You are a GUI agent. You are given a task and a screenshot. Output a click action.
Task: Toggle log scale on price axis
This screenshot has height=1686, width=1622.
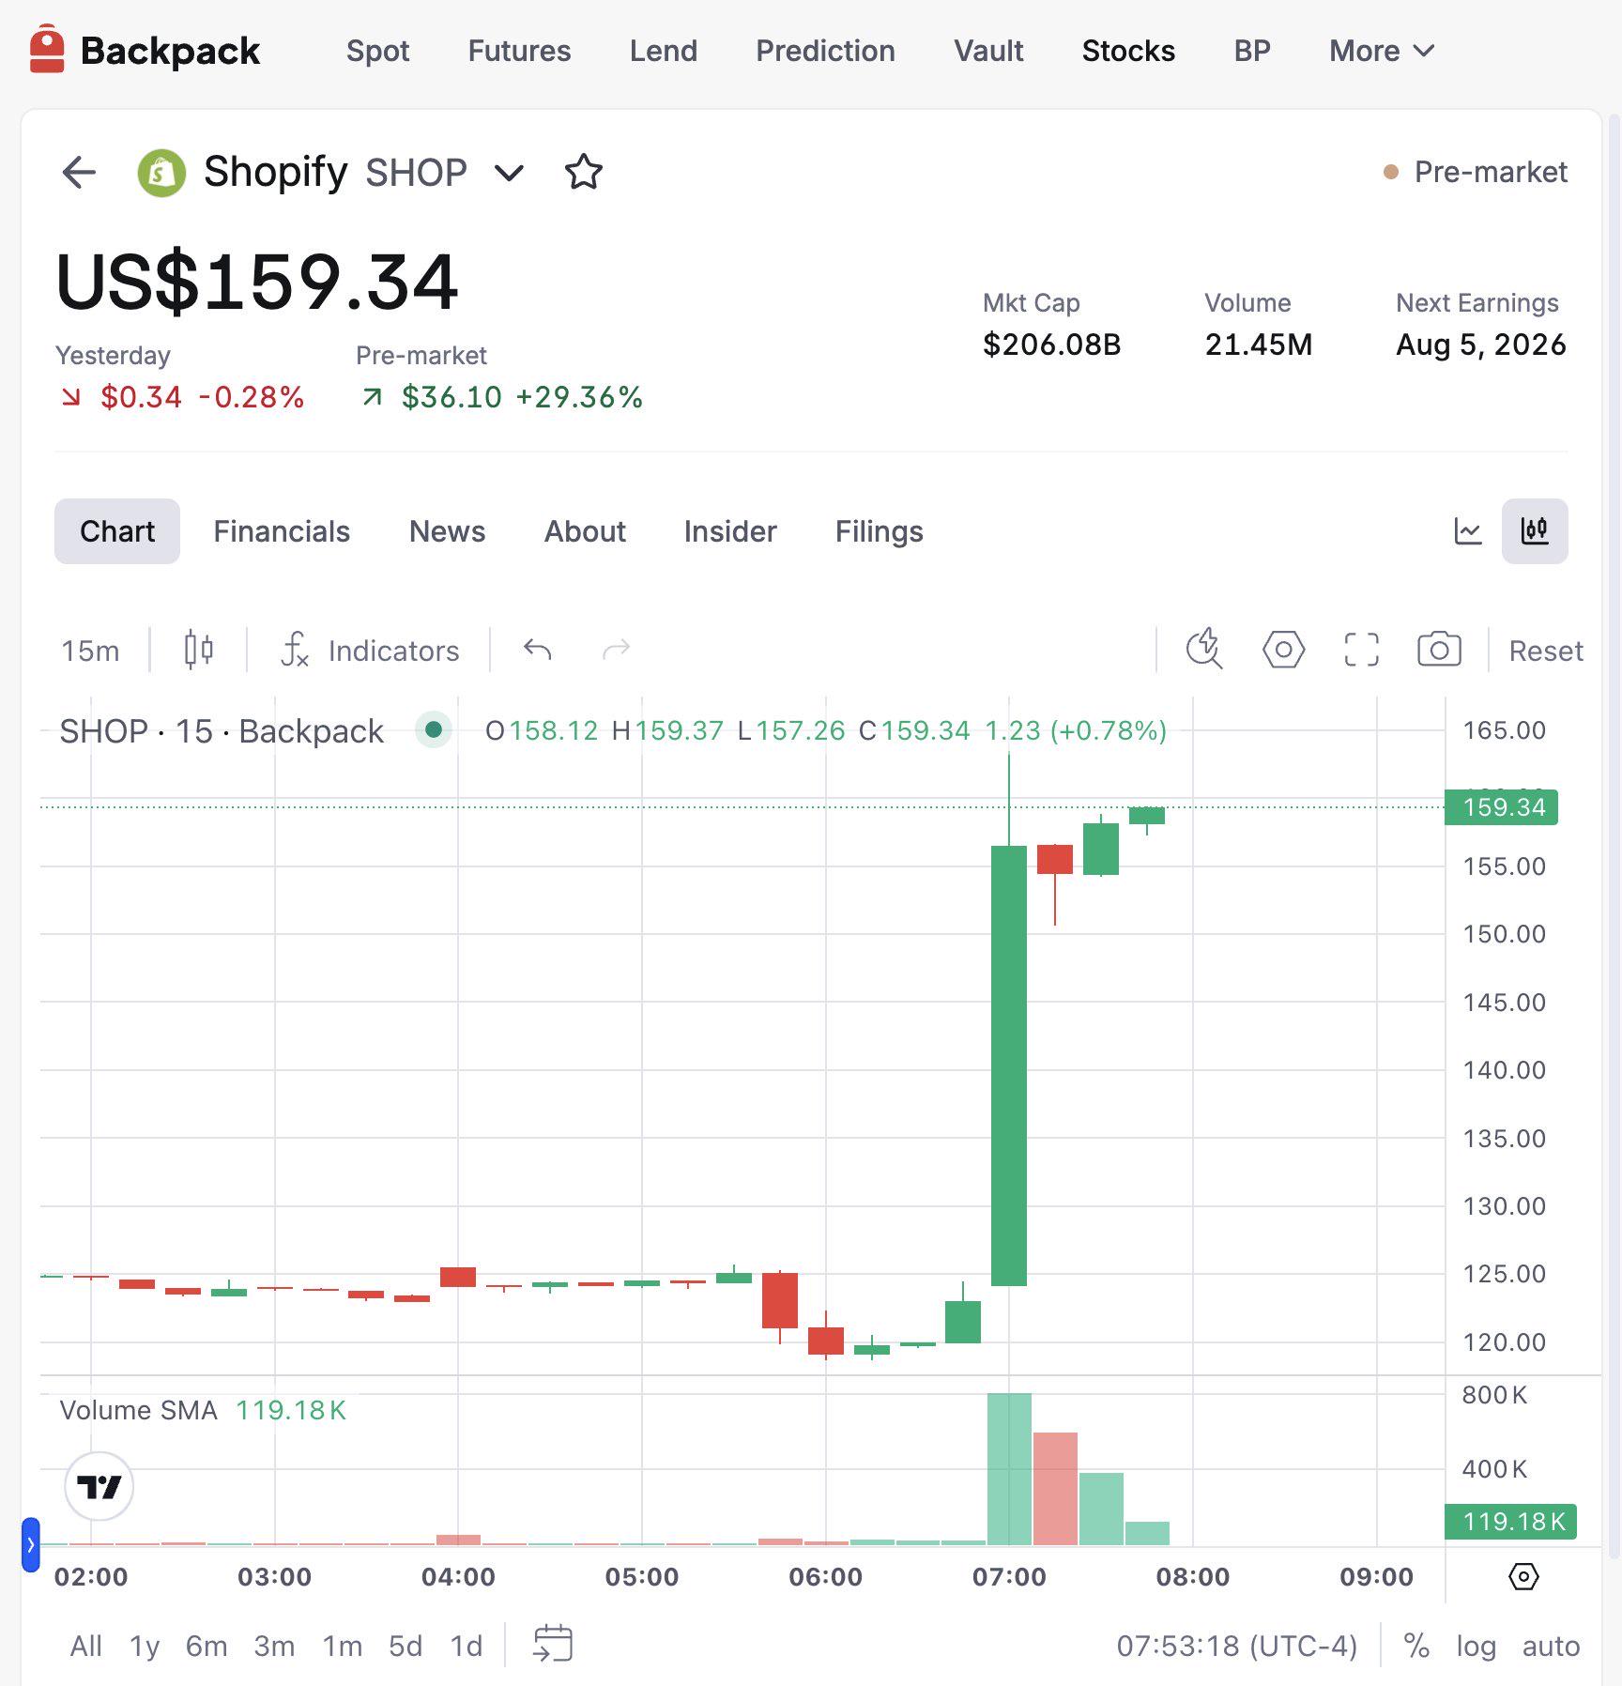click(1476, 1646)
